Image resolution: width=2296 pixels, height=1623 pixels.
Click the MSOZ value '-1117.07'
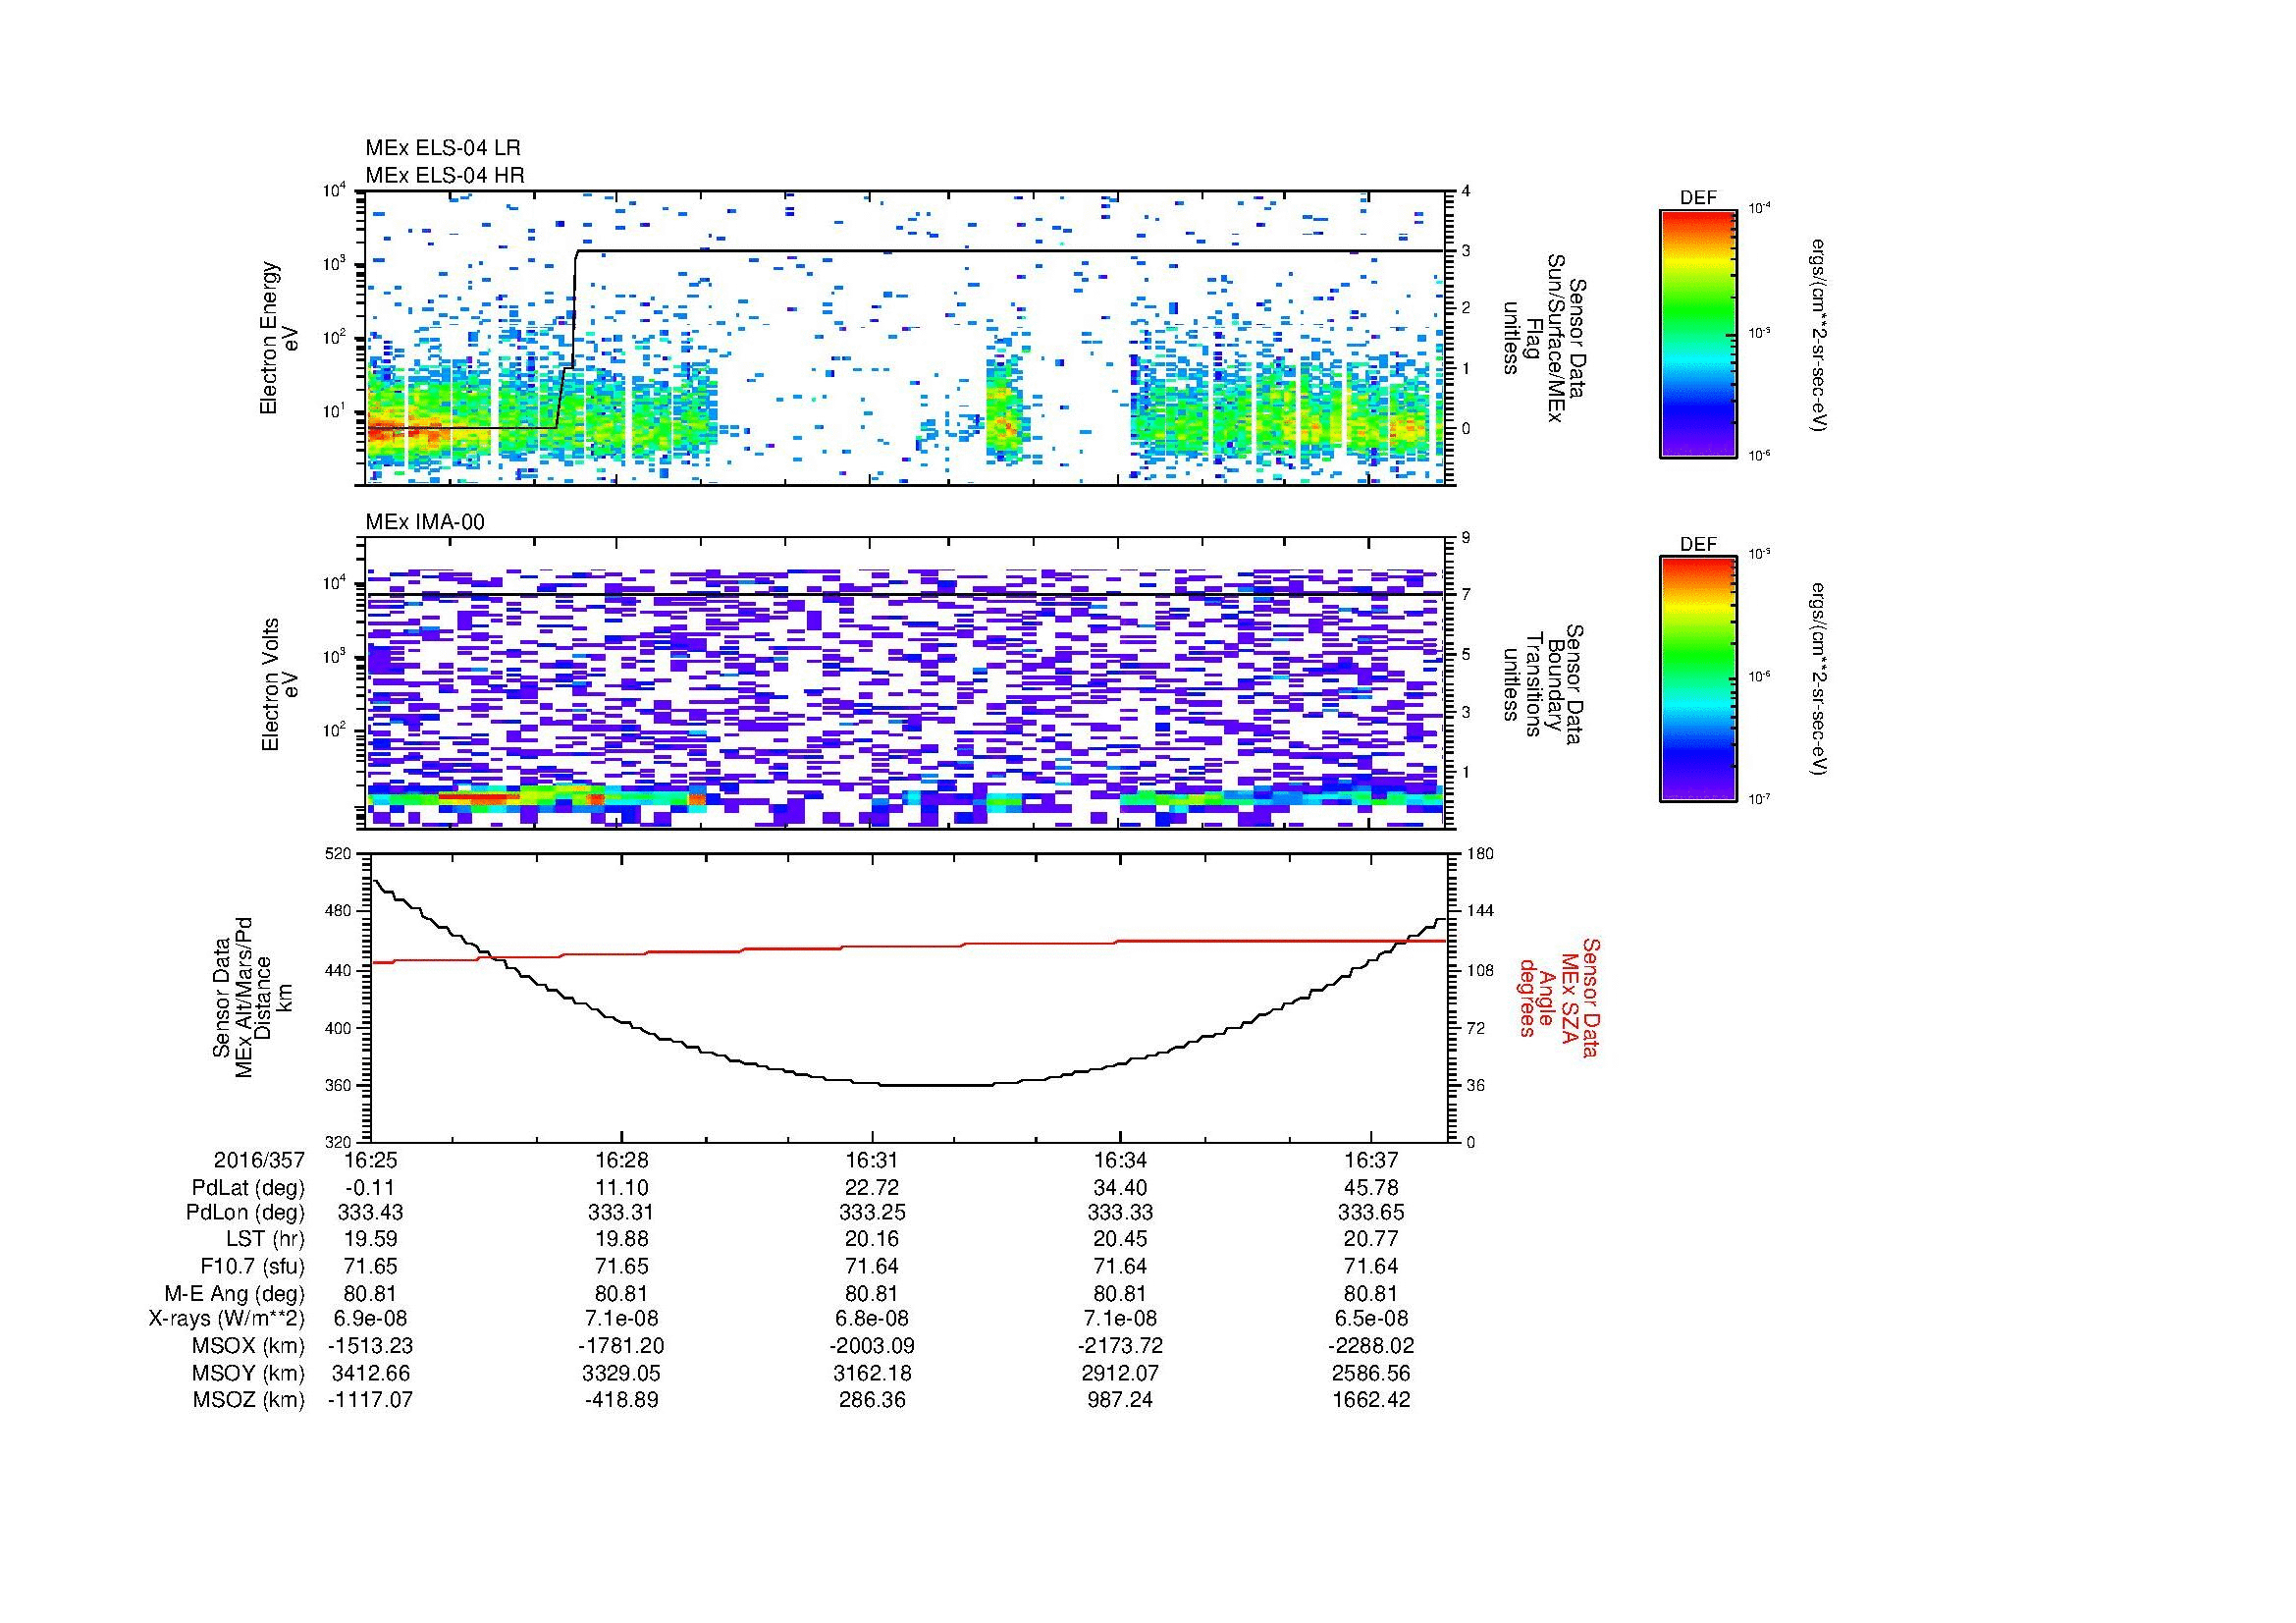pyautogui.click(x=370, y=1400)
